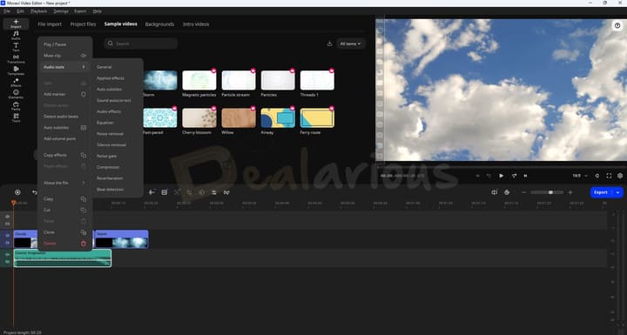Toggle visibility eye on the video track

(x=7, y=236)
